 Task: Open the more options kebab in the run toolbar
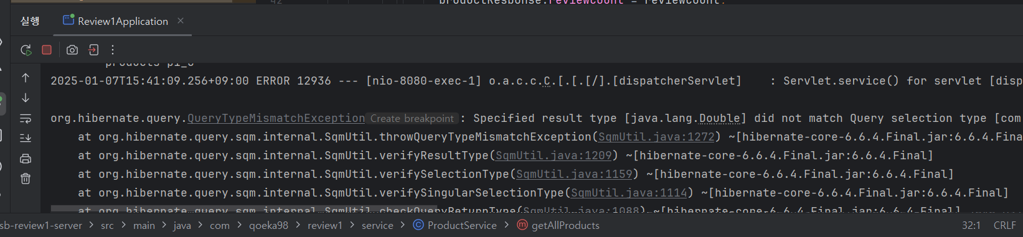tap(113, 50)
